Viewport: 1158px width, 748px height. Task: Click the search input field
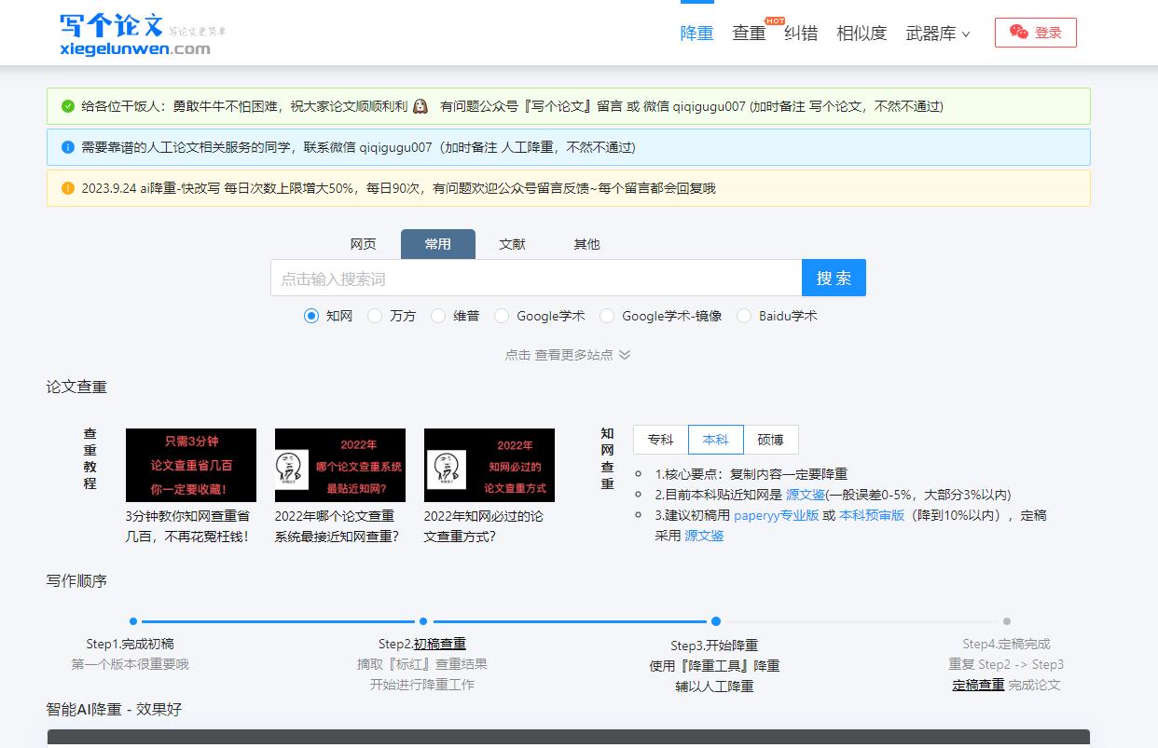point(536,278)
